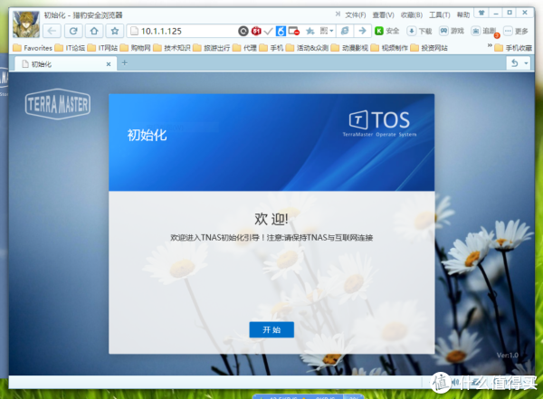543x399 pixels.
Task: Open the 技术知识 bookmark folder
Action: coord(172,48)
